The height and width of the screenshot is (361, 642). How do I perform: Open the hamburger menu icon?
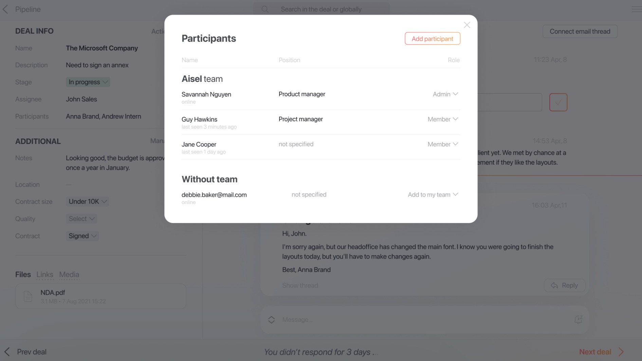[636, 9]
